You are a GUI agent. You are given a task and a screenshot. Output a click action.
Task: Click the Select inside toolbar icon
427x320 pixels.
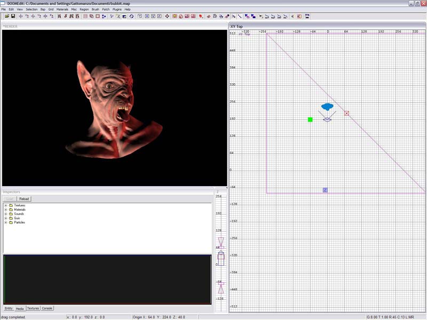tap(77, 17)
